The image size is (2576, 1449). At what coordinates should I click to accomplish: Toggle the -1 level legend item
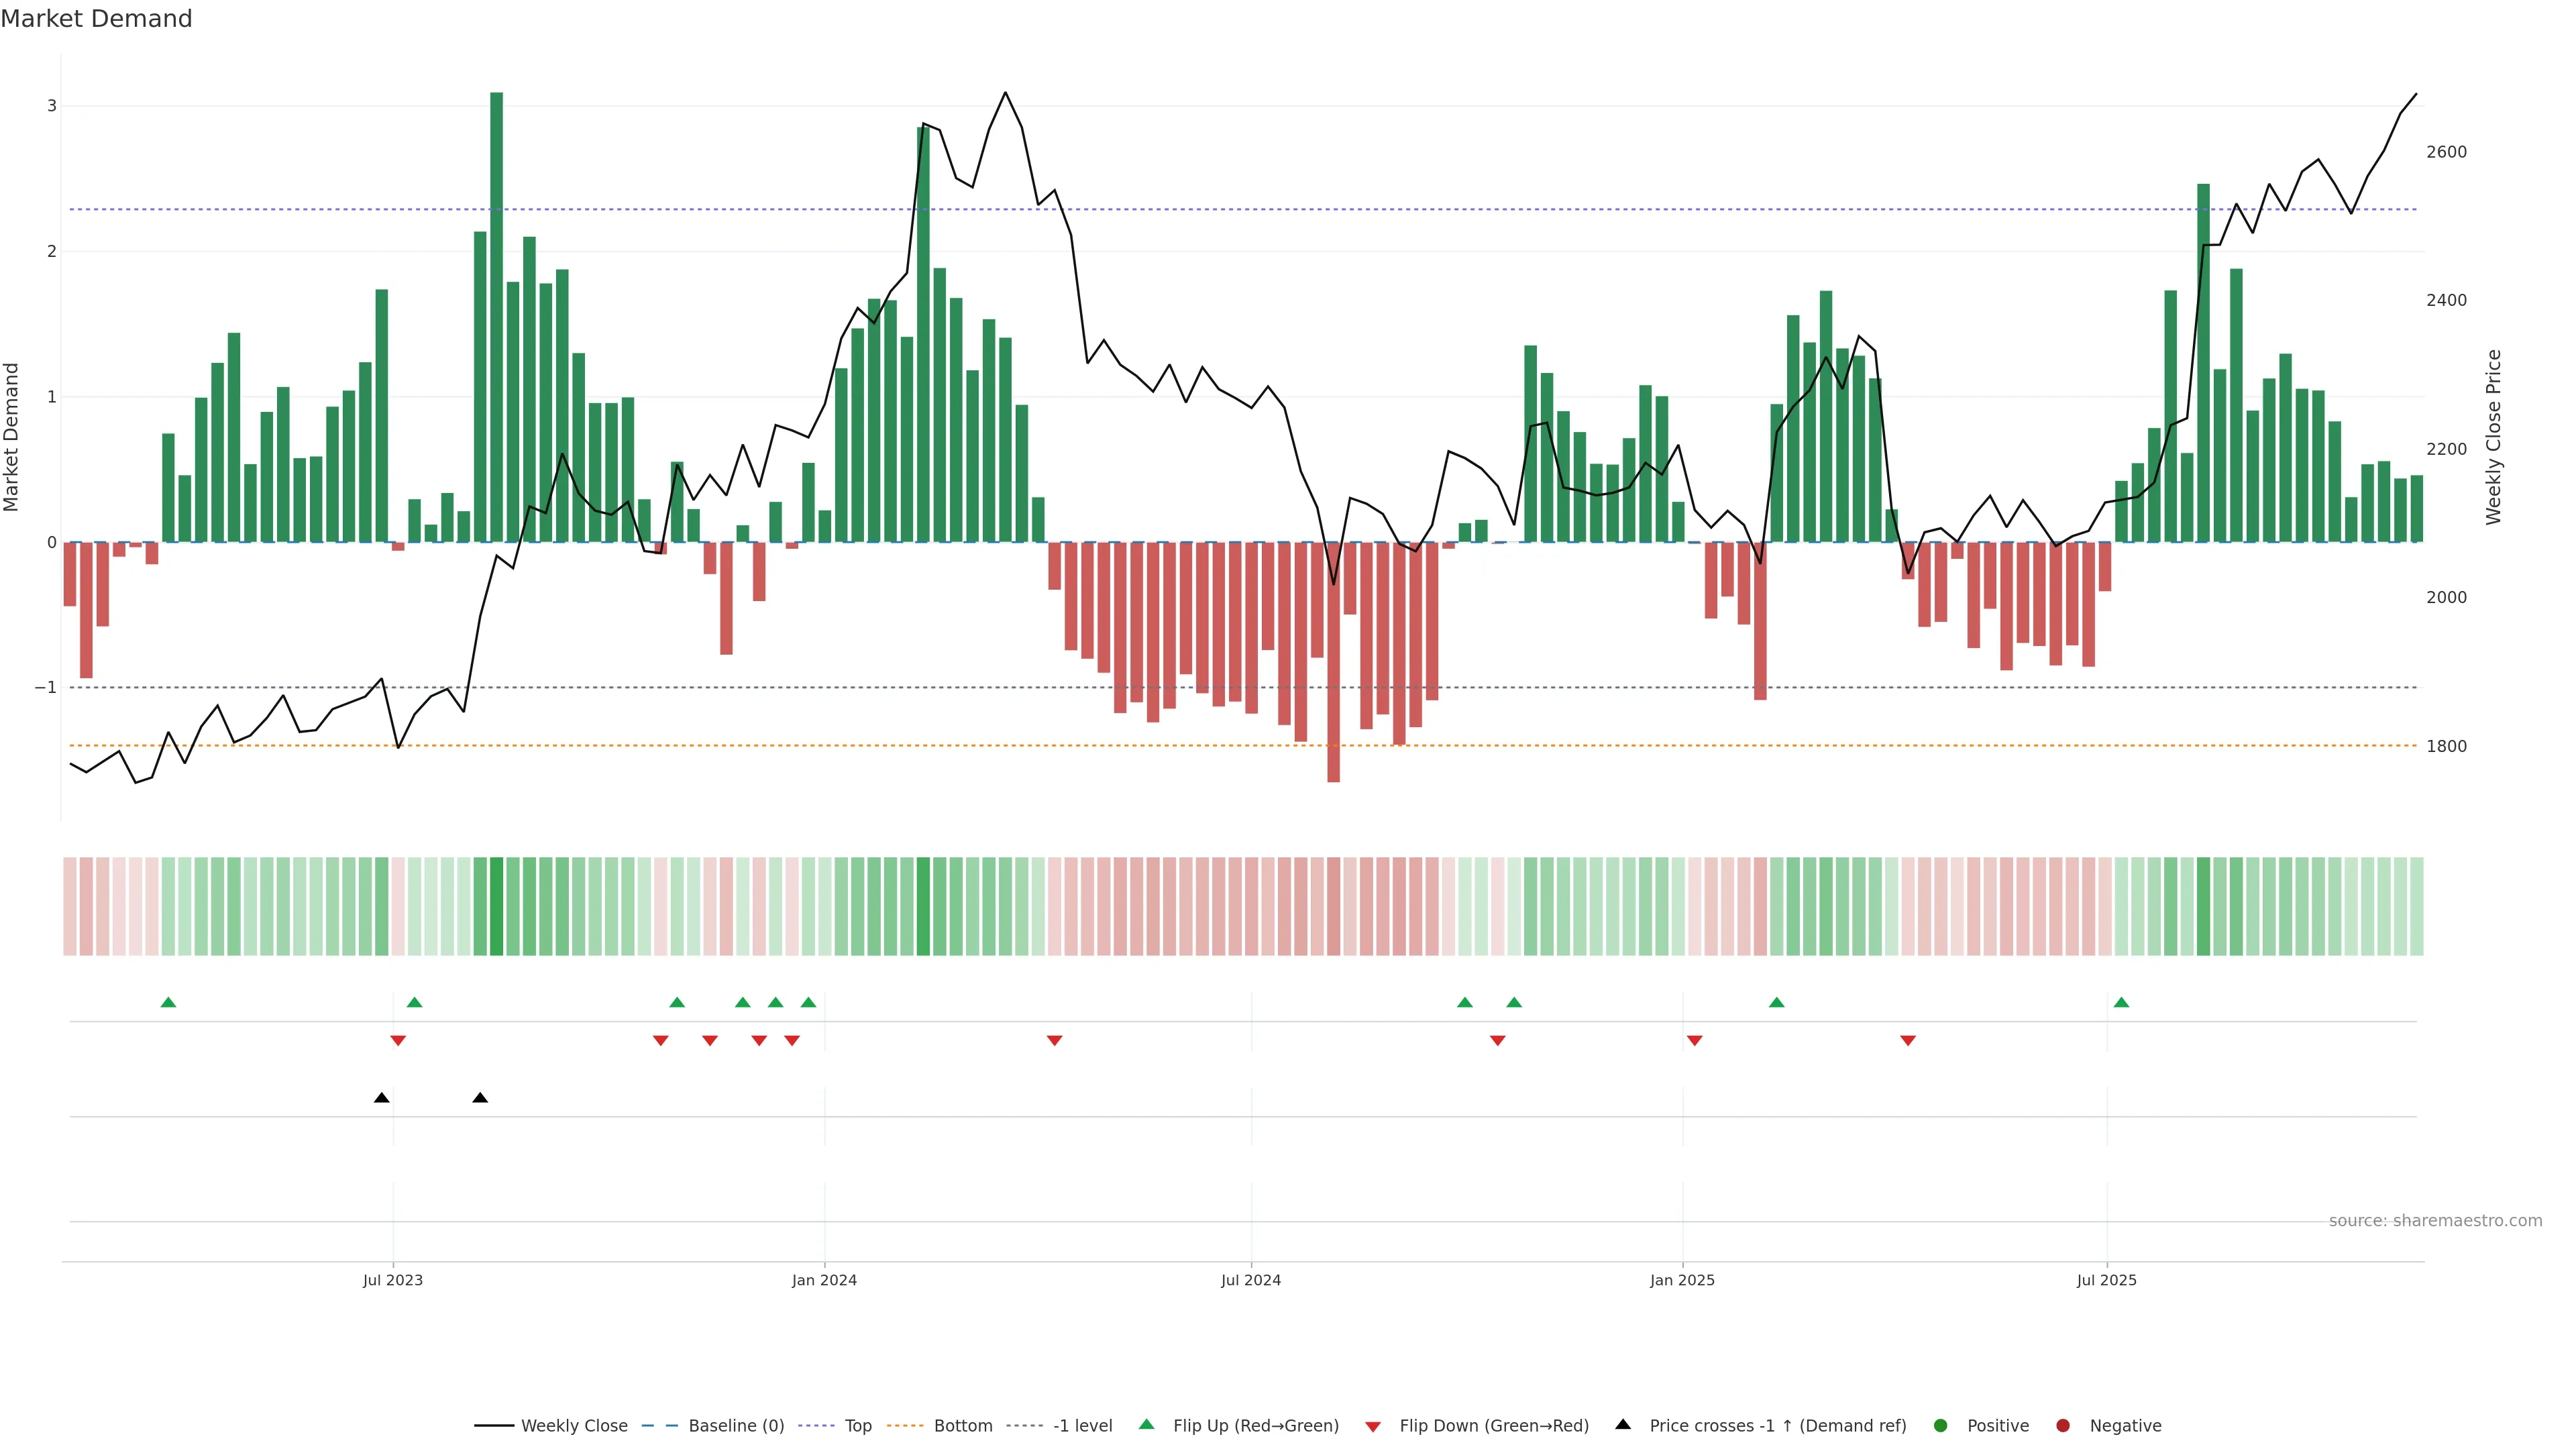1082,1426
